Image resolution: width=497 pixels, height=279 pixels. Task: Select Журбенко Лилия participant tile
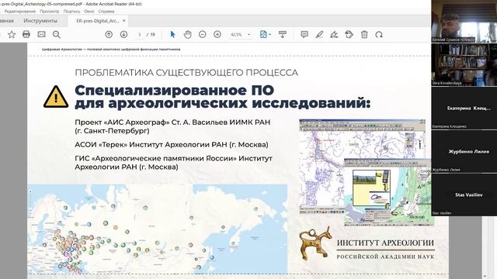click(464, 152)
